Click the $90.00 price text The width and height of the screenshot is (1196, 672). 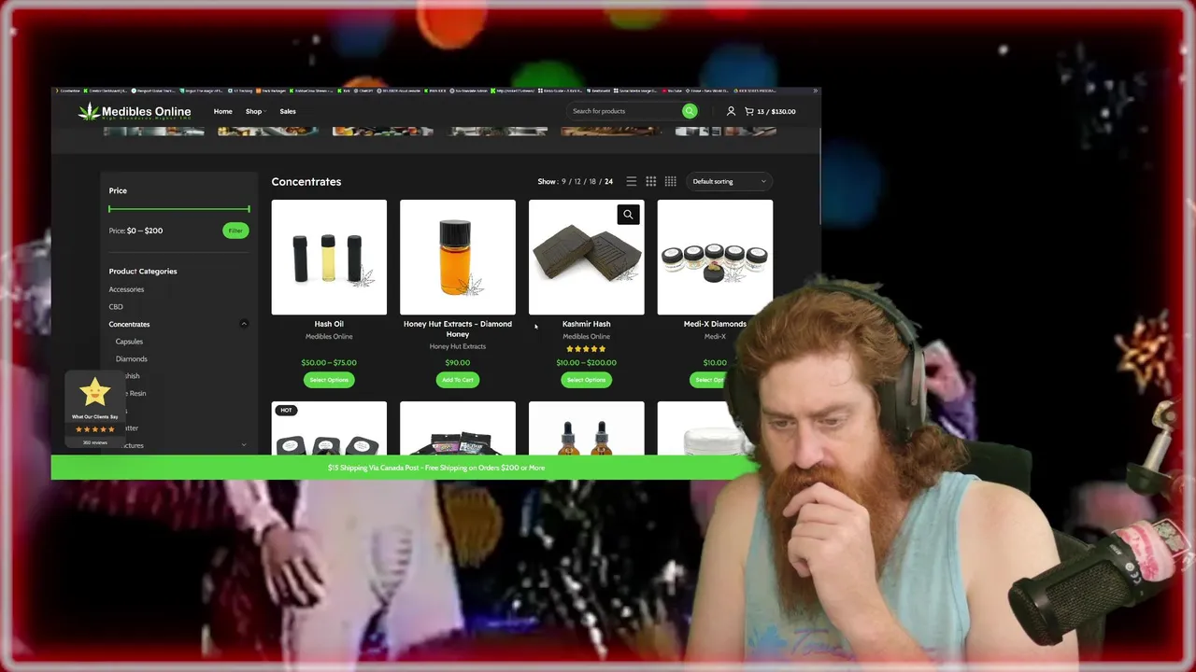tap(458, 362)
